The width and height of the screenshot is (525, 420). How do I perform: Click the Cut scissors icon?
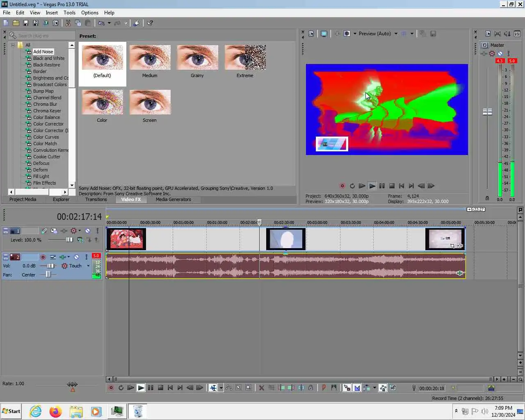pyautogui.click(x=68, y=23)
